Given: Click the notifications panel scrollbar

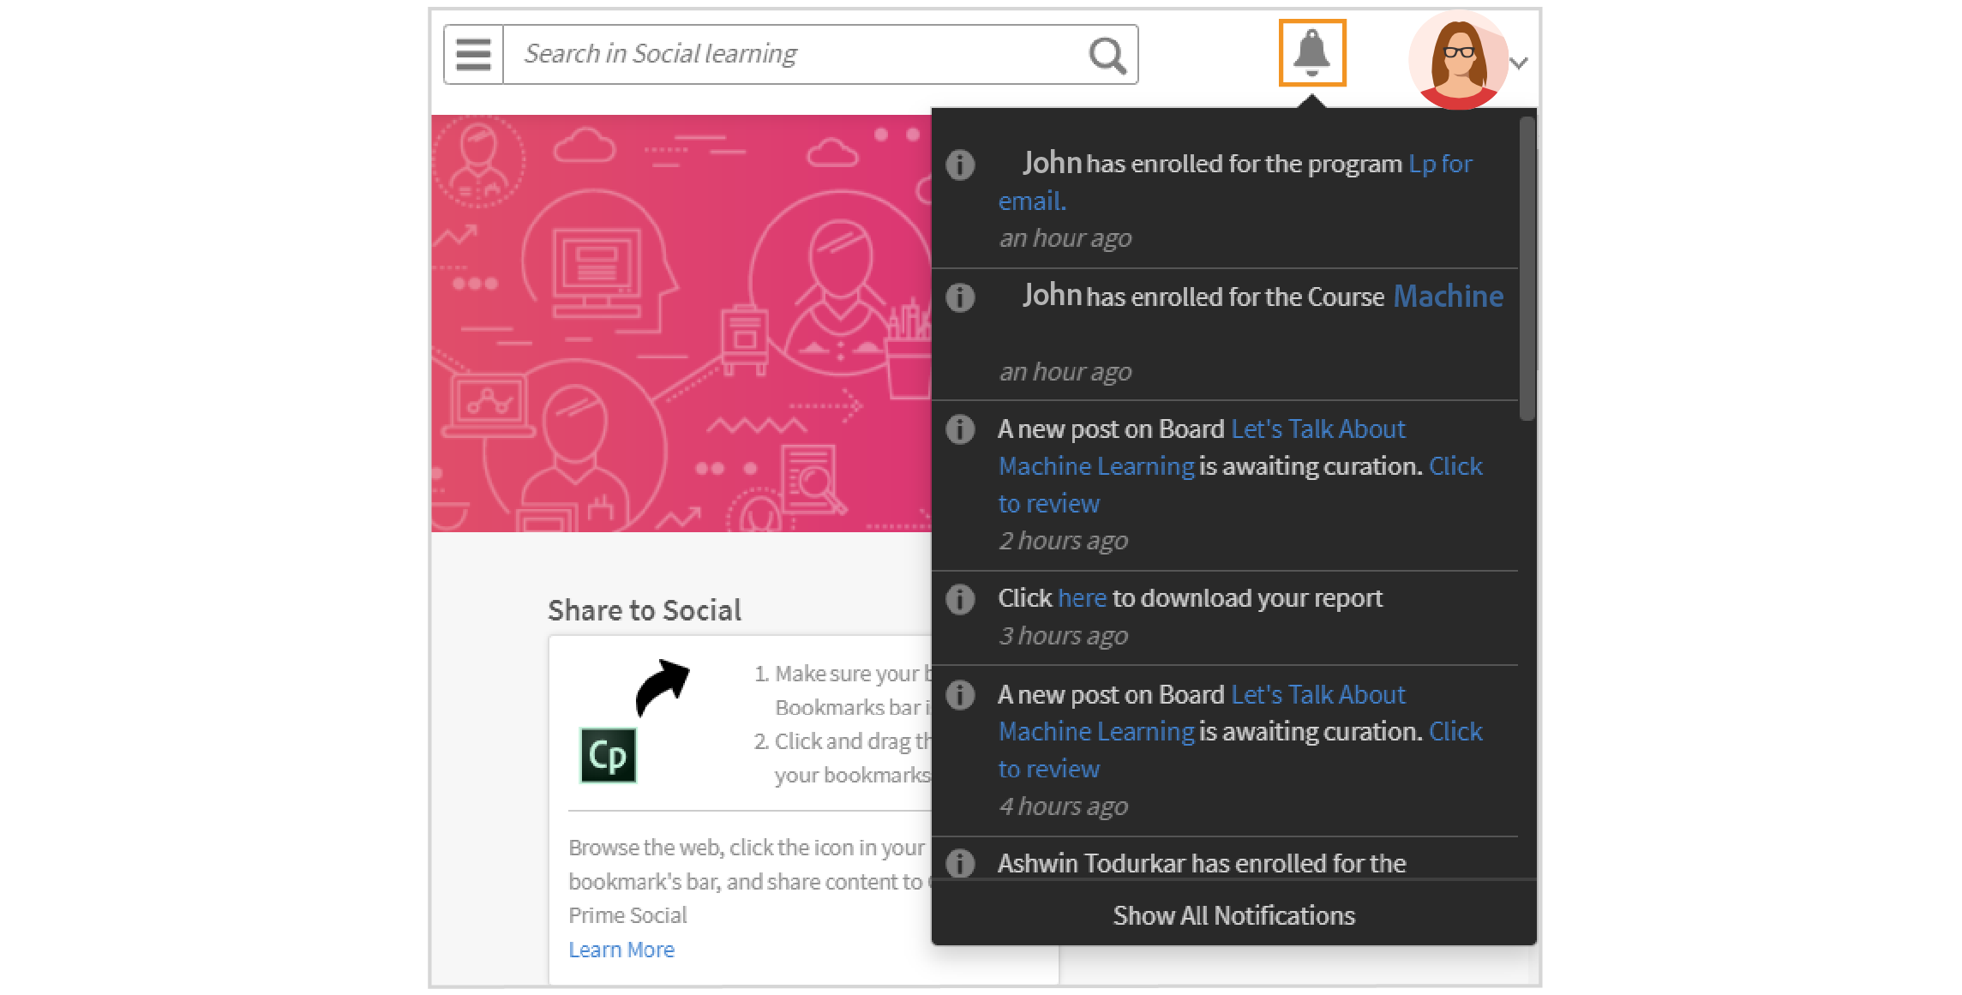Looking at the screenshot, I should [1526, 269].
